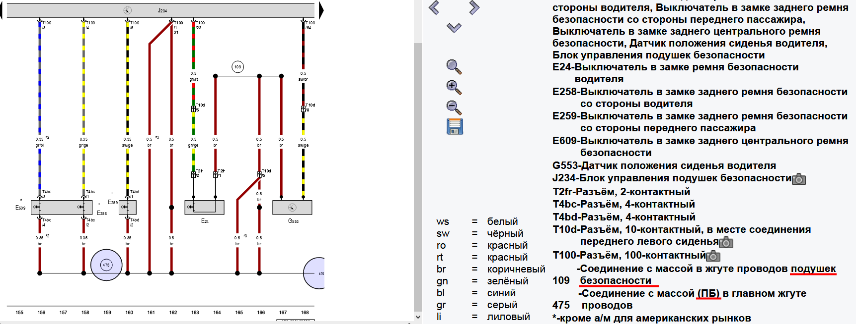Image resolution: width=856 pixels, height=324 pixels.
Task: Open camera photo for J234 airbag unit
Action: coord(799,179)
